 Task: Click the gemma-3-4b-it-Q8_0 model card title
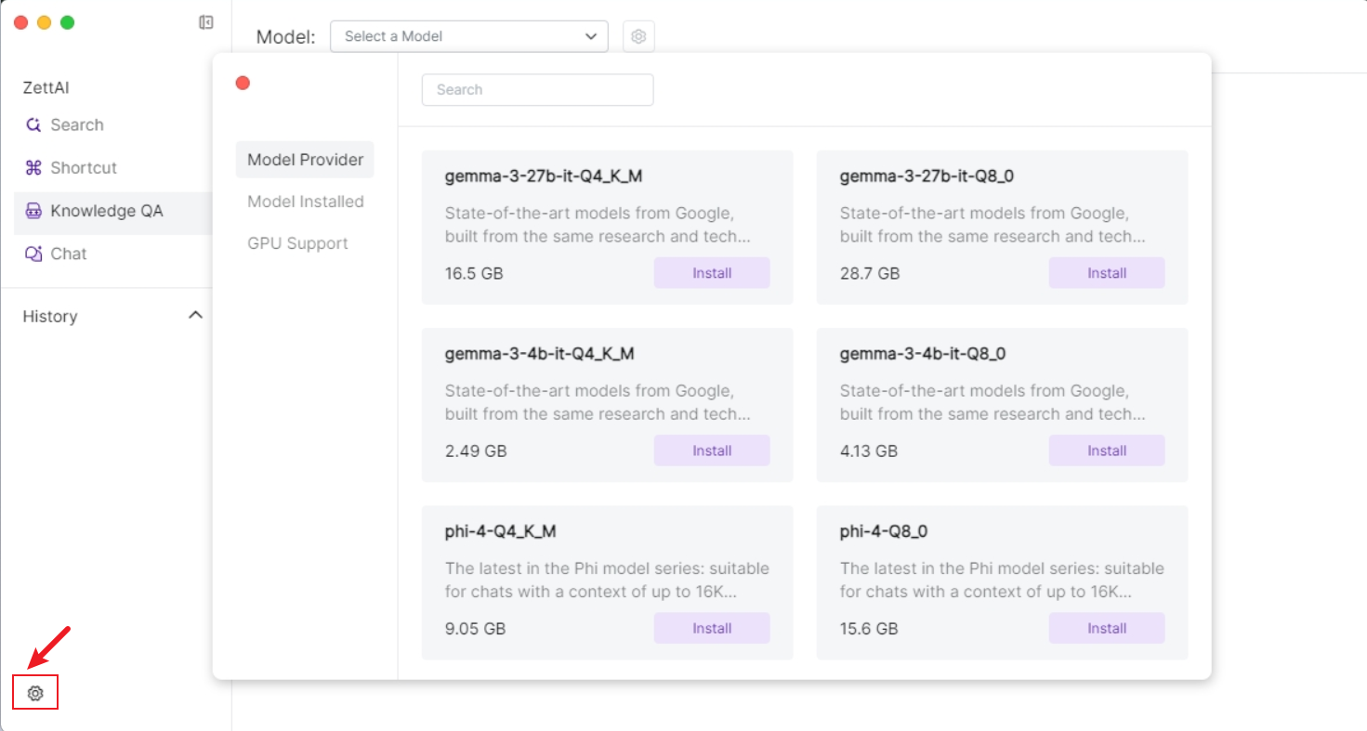pyautogui.click(x=922, y=354)
